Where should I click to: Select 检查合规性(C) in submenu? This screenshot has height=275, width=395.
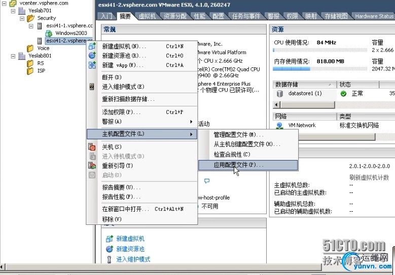click(248, 154)
